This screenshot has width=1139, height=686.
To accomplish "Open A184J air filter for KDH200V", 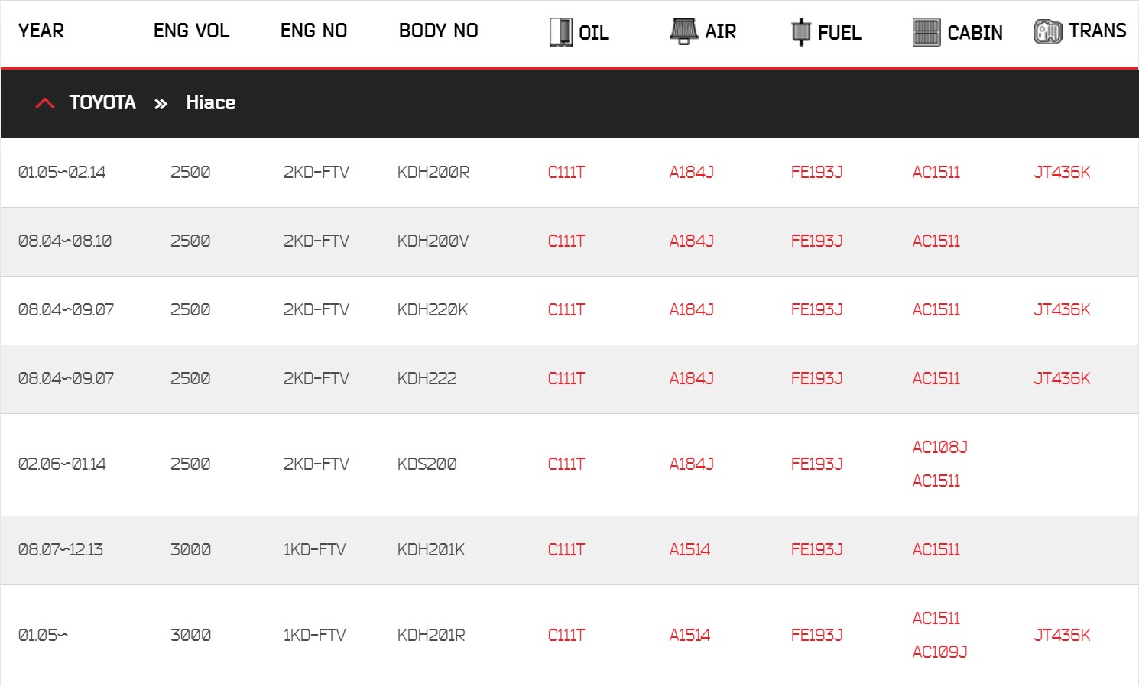I will tap(692, 241).
